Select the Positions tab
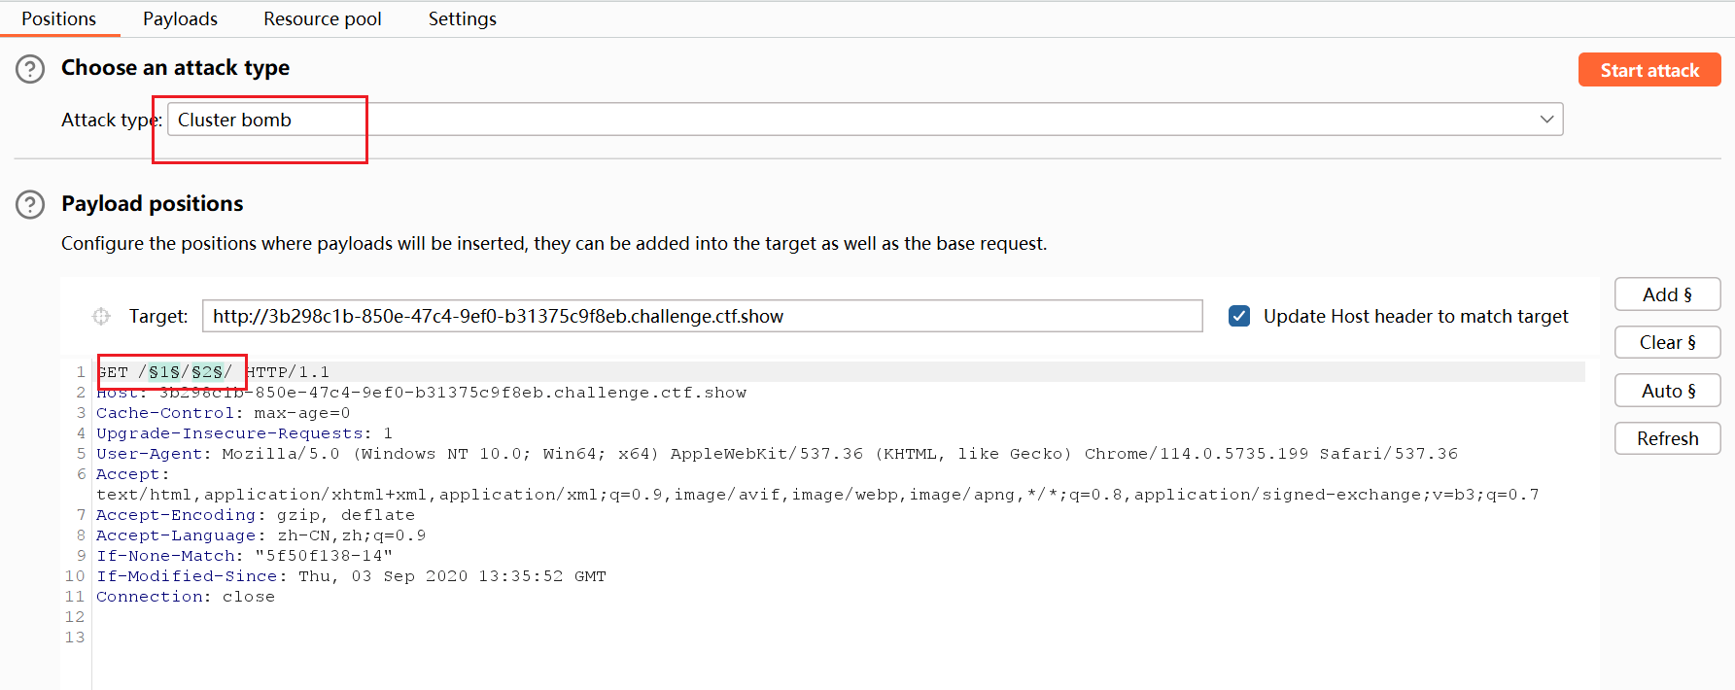 point(58,18)
